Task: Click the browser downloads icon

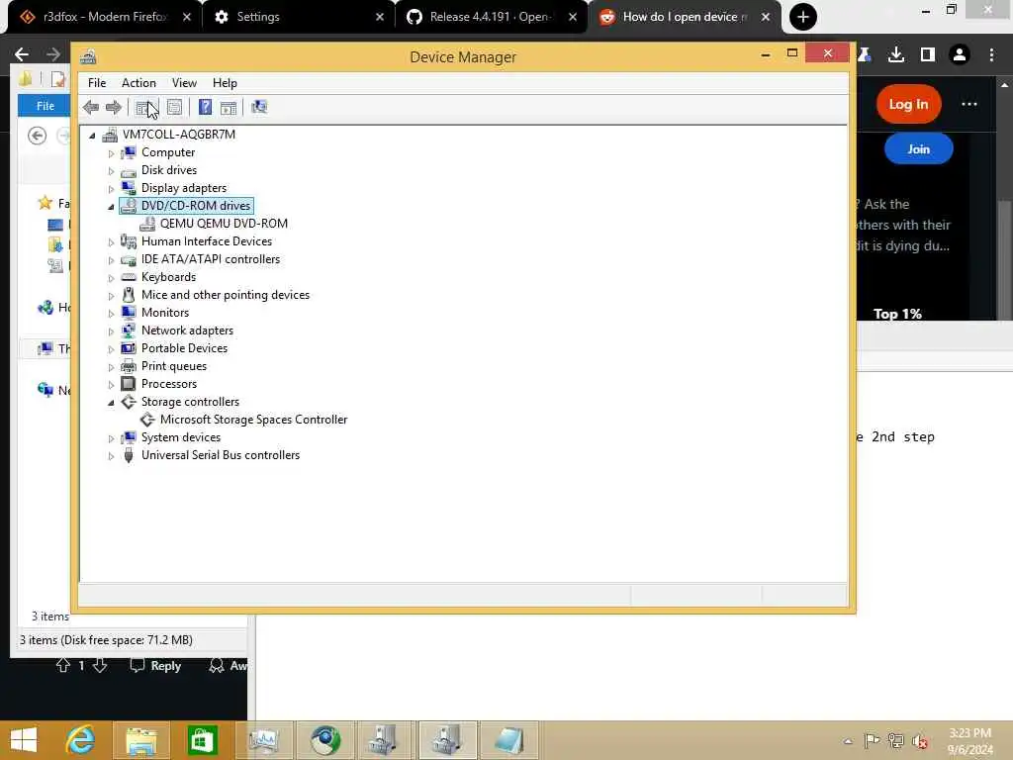Action: 896,55
